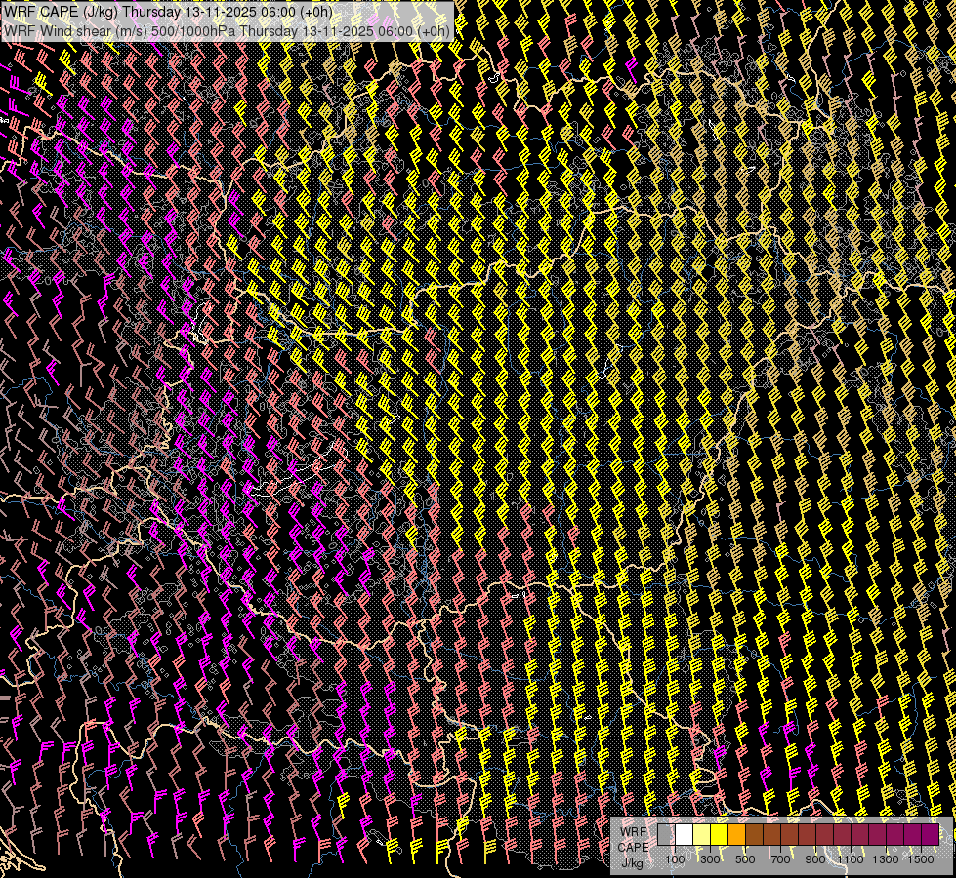The height and width of the screenshot is (878, 956).
Task: Click the gray swatch at legend start
Action: [x=666, y=835]
